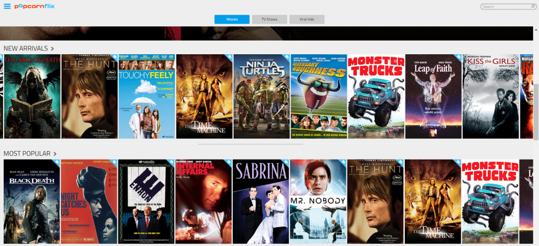Screen dimensions: 539x246
Task: Click the page vertical scrollbar thumb
Action: pos(536,113)
